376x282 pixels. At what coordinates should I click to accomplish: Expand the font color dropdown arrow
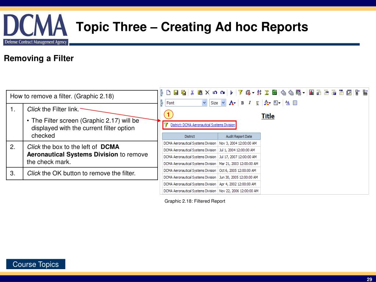tap(236, 103)
